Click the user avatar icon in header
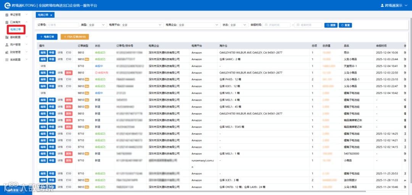Viewport: 412px width, 195px height. (x=382, y=5)
